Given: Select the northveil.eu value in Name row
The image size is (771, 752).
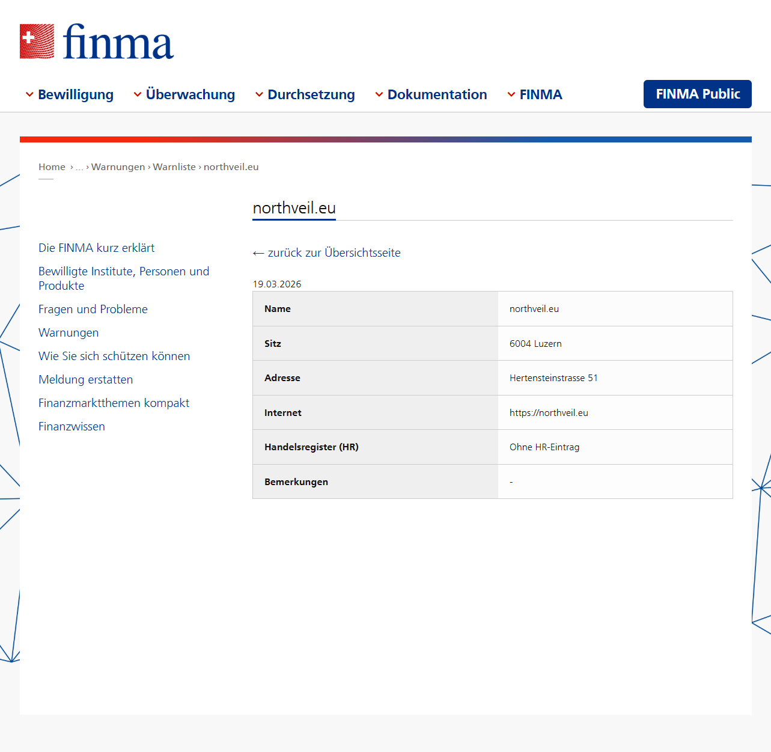Looking at the screenshot, I should click(x=534, y=309).
